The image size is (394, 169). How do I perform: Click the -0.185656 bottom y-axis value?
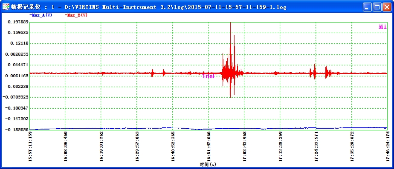17,130
